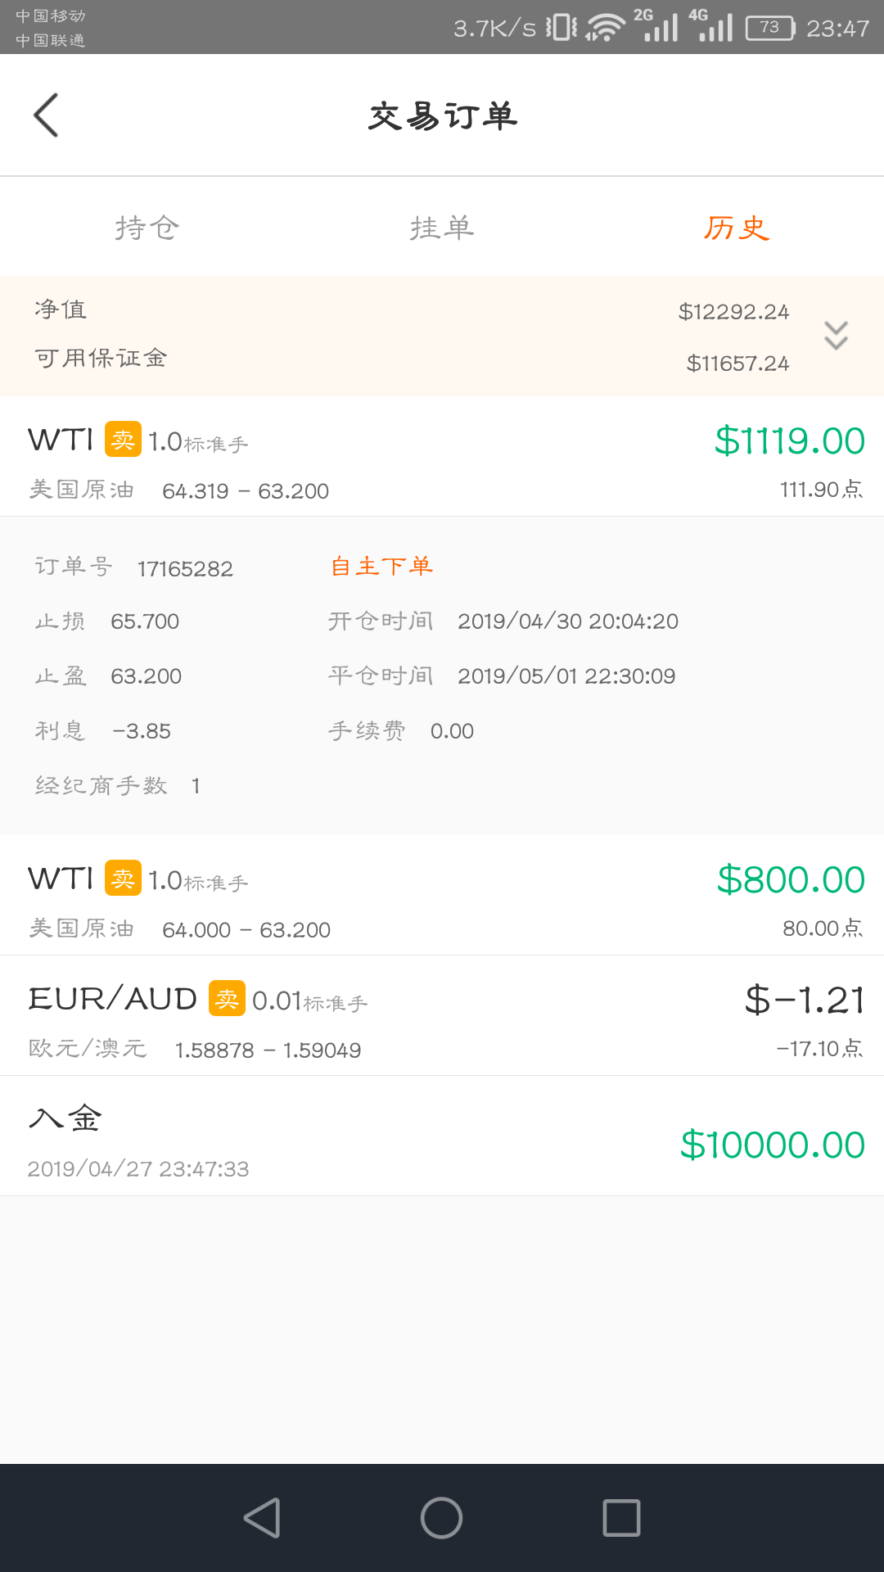Expand the WTI $800.00 order row
Viewport: 884px width, 1572px height.
coord(442,896)
